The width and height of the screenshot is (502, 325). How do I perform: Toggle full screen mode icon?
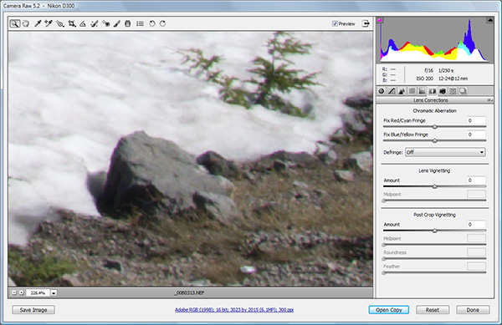pyautogui.click(x=366, y=23)
